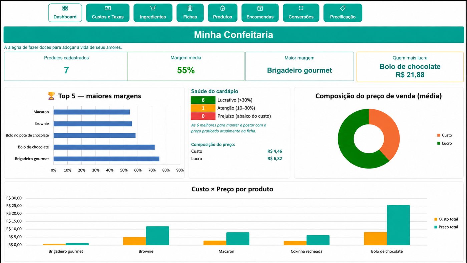Switch to Custos e Taxas tab
467x263 pixels.
[108, 13]
